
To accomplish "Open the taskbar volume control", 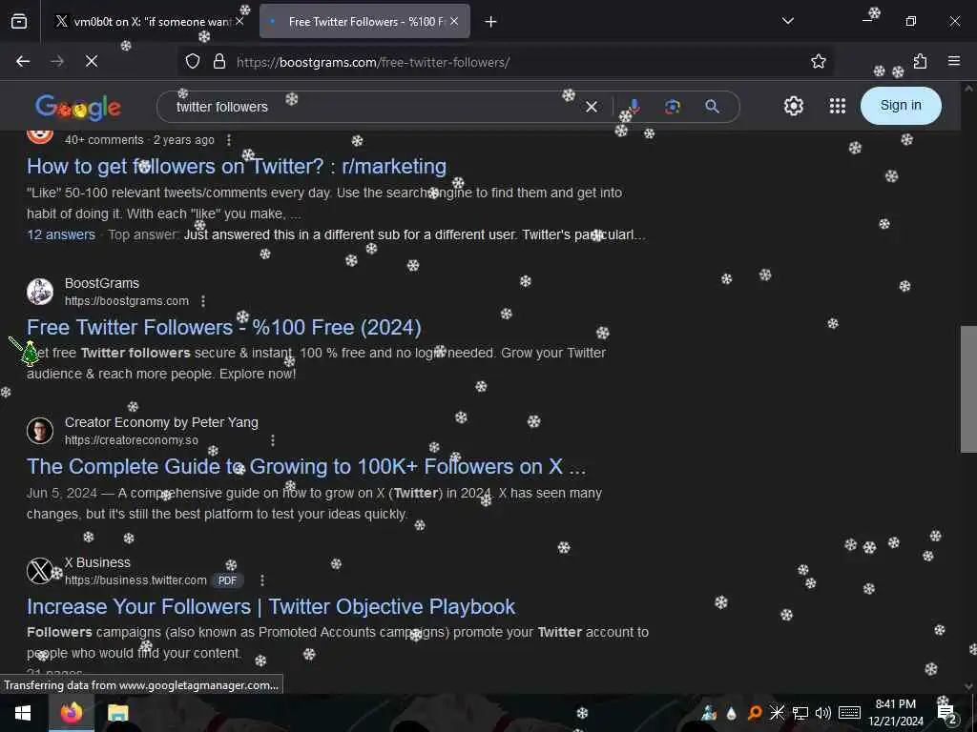I will pos(823,713).
